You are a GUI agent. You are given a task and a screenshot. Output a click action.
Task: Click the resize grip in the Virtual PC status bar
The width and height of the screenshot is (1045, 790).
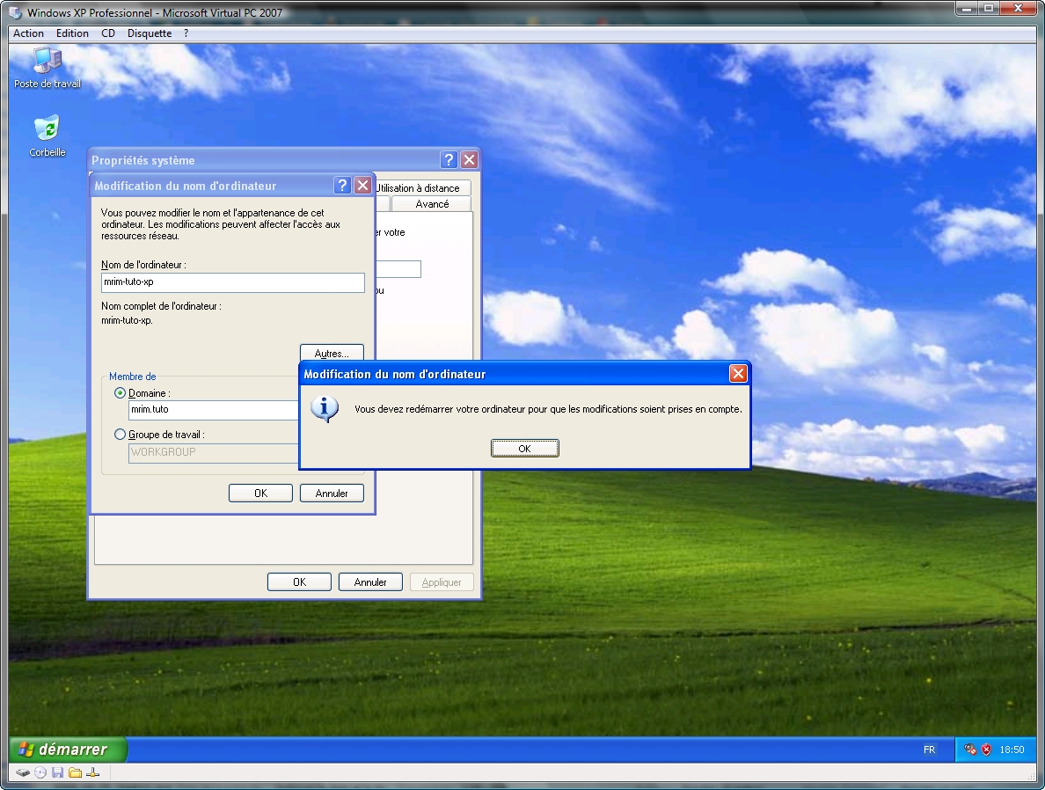pos(1031,775)
